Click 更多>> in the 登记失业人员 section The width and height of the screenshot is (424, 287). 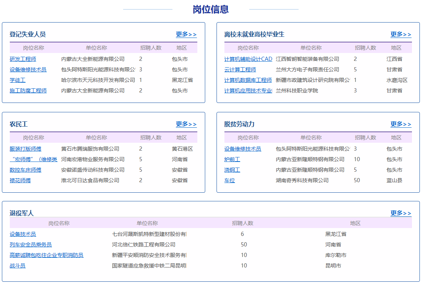(186, 34)
